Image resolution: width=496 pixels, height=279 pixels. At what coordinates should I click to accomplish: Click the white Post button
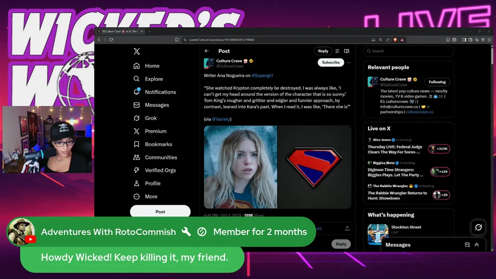coord(160,212)
